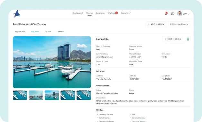Switch to the Calendar tab

point(60,31)
